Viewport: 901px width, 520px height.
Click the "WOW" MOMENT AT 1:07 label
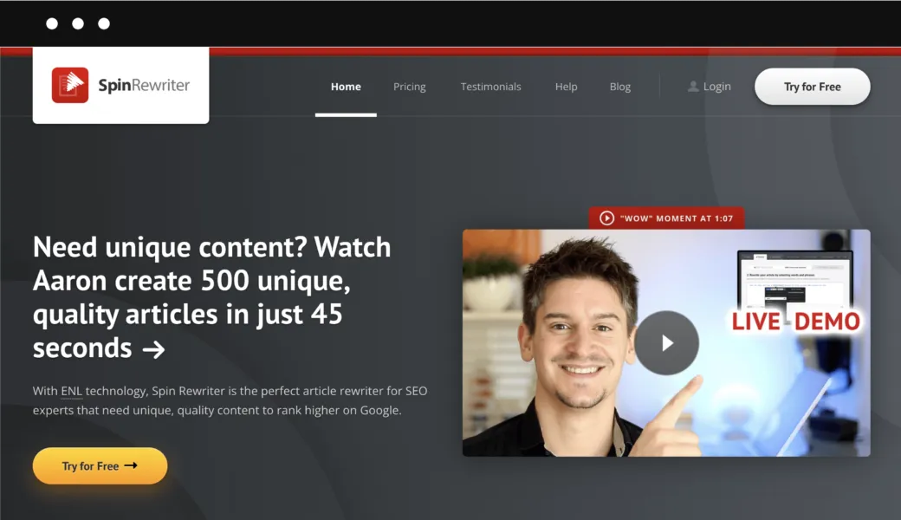(677, 218)
